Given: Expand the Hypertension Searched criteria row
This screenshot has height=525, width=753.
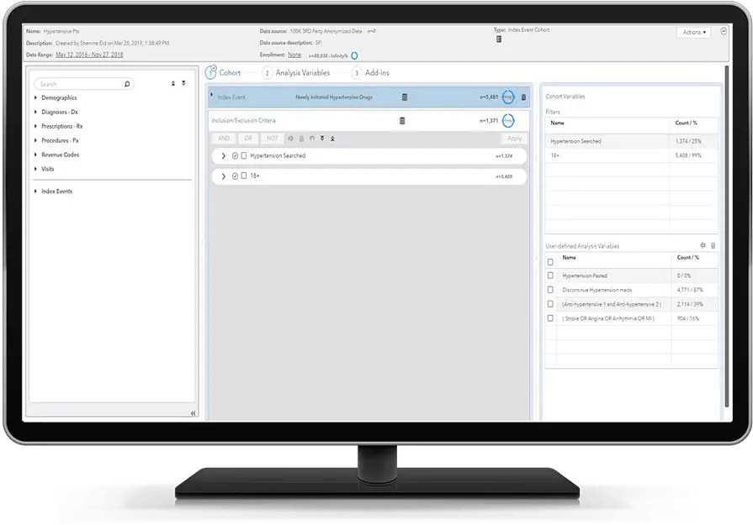Looking at the screenshot, I should [x=223, y=156].
